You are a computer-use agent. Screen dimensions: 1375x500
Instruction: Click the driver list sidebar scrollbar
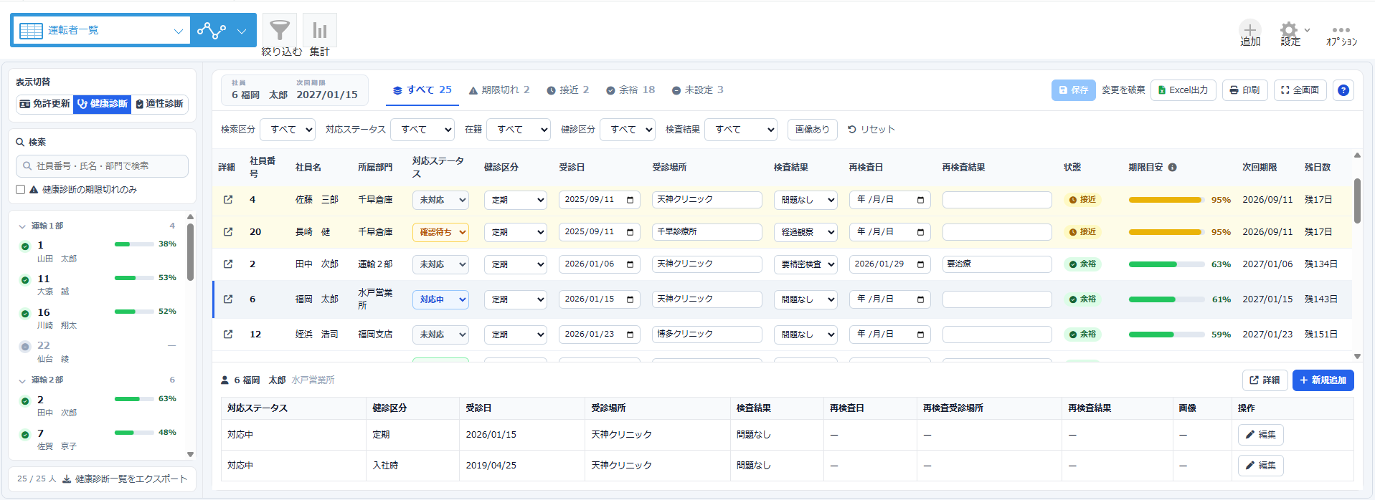tap(190, 252)
